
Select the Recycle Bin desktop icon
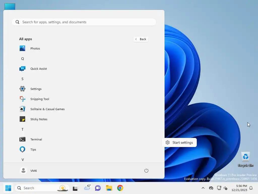pyautogui.click(x=246, y=159)
